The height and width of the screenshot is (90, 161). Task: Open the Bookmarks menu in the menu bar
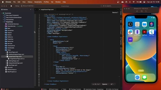(38, 2)
